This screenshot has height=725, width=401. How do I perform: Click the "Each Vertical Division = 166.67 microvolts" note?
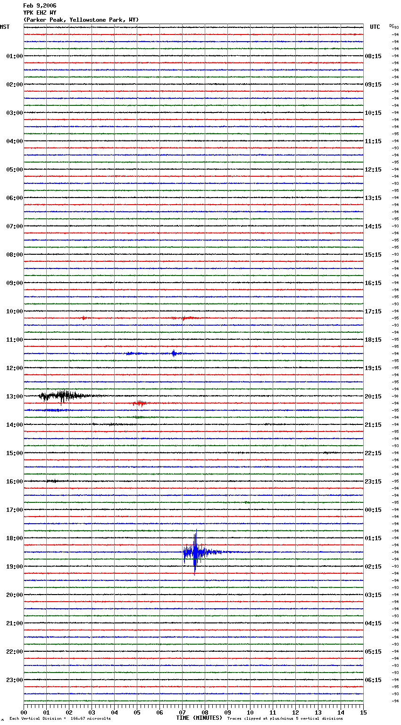[60, 719]
